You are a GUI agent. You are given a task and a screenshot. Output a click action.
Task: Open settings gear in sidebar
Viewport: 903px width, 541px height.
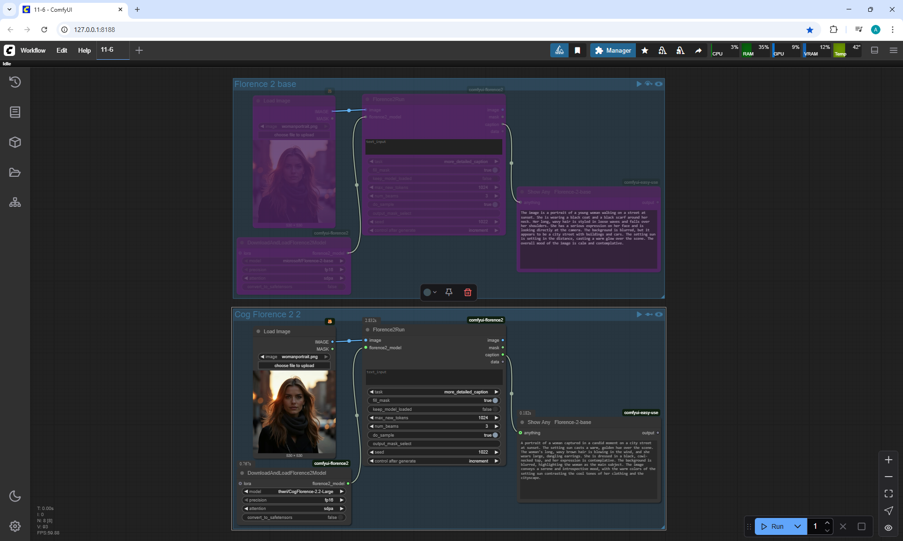tap(15, 526)
